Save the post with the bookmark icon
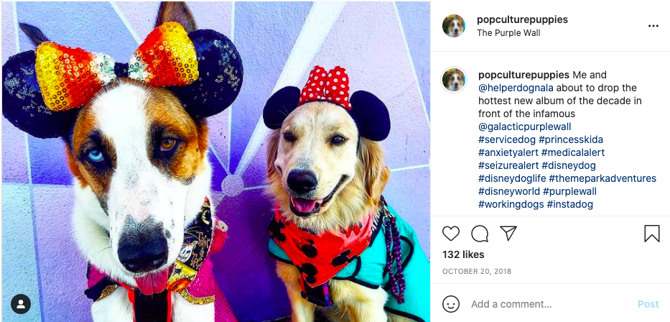 (x=651, y=234)
